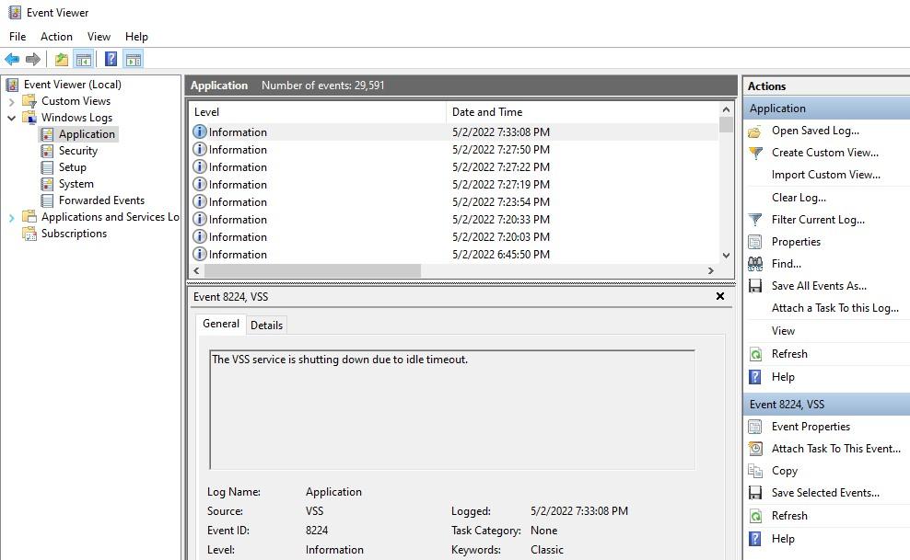This screenshot has width=910, height=560.
Task: Click the Filter Current Log funnel icon
Action: click(x=755, y=220)
